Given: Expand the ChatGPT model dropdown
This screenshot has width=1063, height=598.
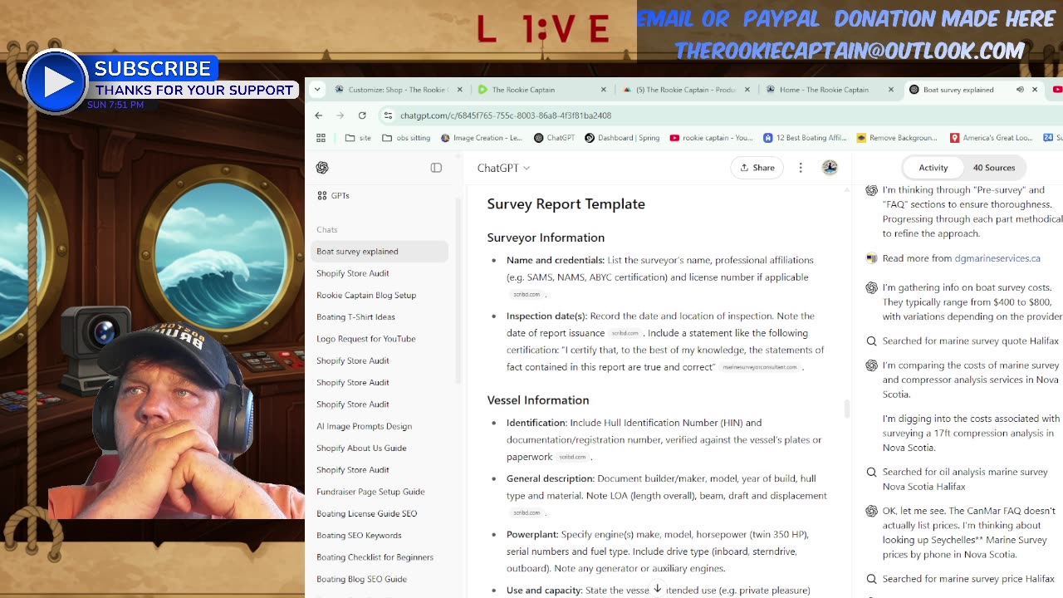Looking at the screenshot, I should click(x=503, y=168).
